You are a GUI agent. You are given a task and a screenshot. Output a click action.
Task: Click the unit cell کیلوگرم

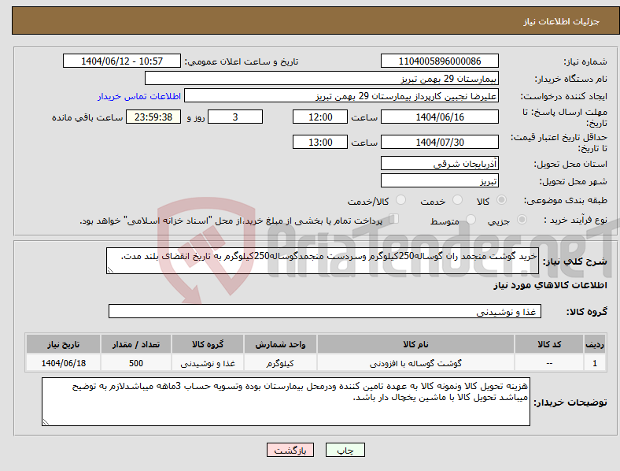(x=280, y=363)
